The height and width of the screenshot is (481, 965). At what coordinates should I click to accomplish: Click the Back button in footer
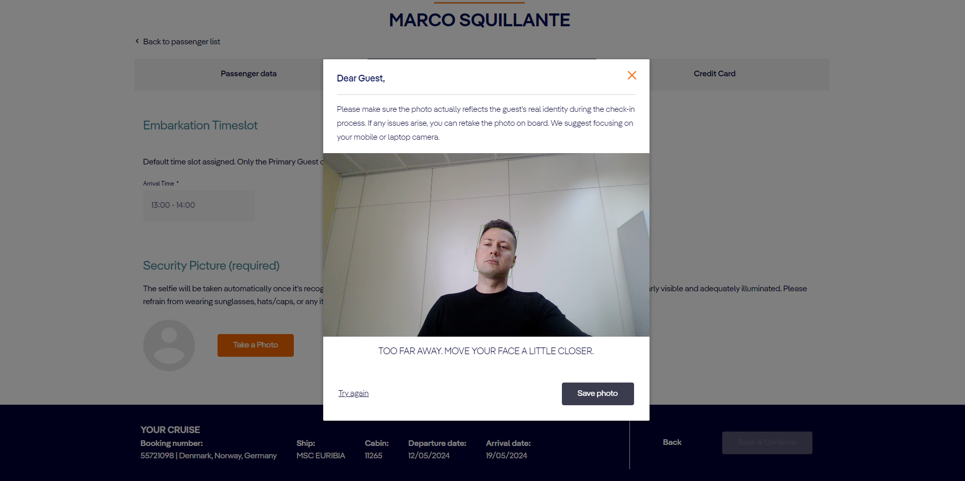[x=672, y=442]
